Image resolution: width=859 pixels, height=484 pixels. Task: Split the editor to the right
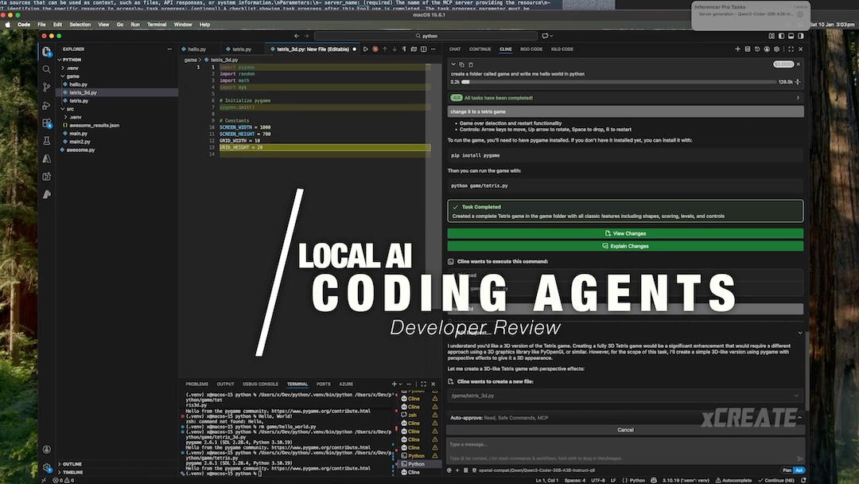[423, 49]
